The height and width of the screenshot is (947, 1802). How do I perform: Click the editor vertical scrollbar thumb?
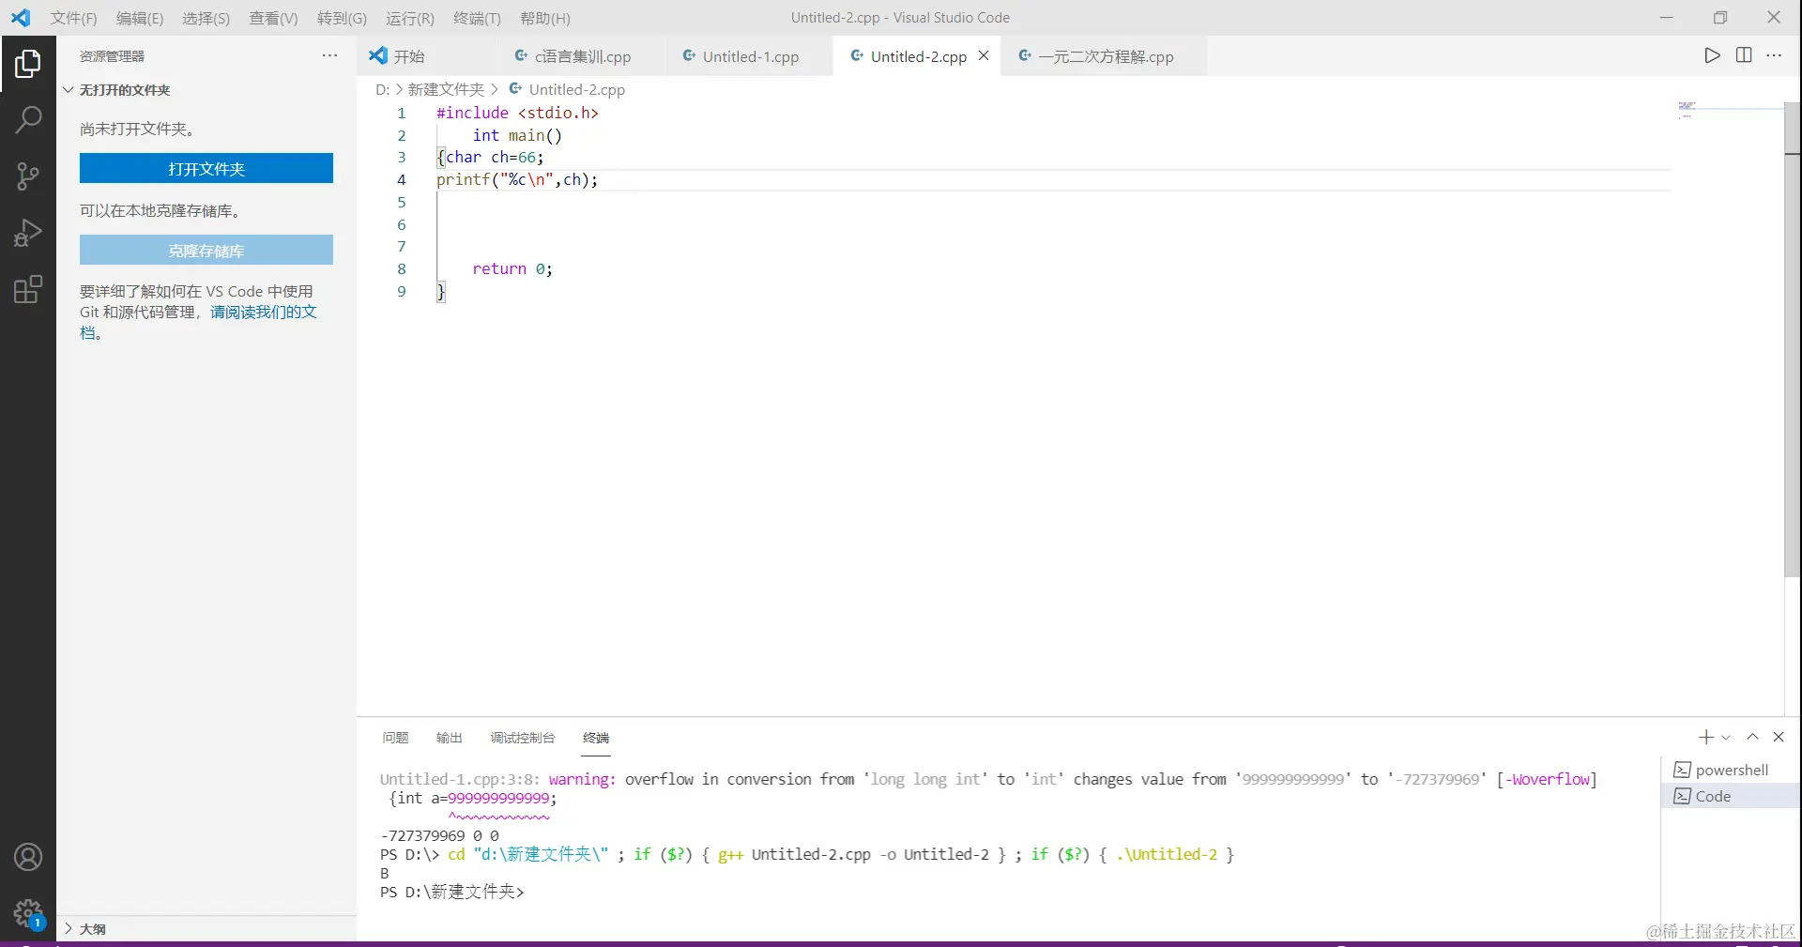coord(1792,338)
